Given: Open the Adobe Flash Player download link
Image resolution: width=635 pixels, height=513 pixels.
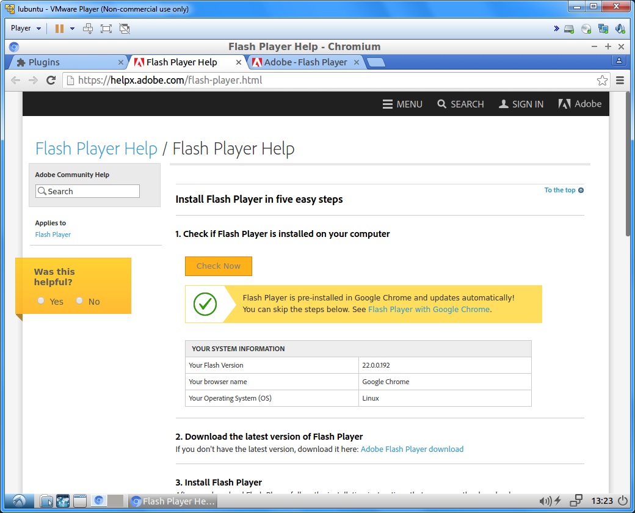Looking at the screenshot, I should [412, 449].
